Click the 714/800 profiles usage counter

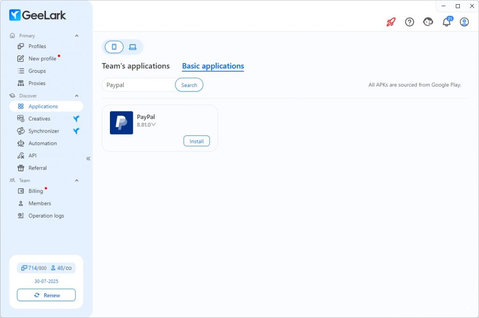pyautogui.click(x=34, y=268)
